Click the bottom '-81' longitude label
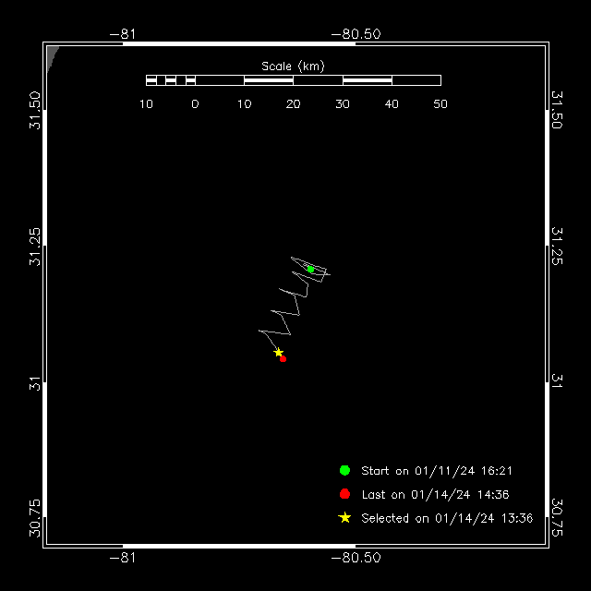591x591 pixels. coord(123,558)
